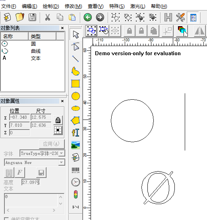Pick the yellow circle drawing tool

tap(75, 96)
